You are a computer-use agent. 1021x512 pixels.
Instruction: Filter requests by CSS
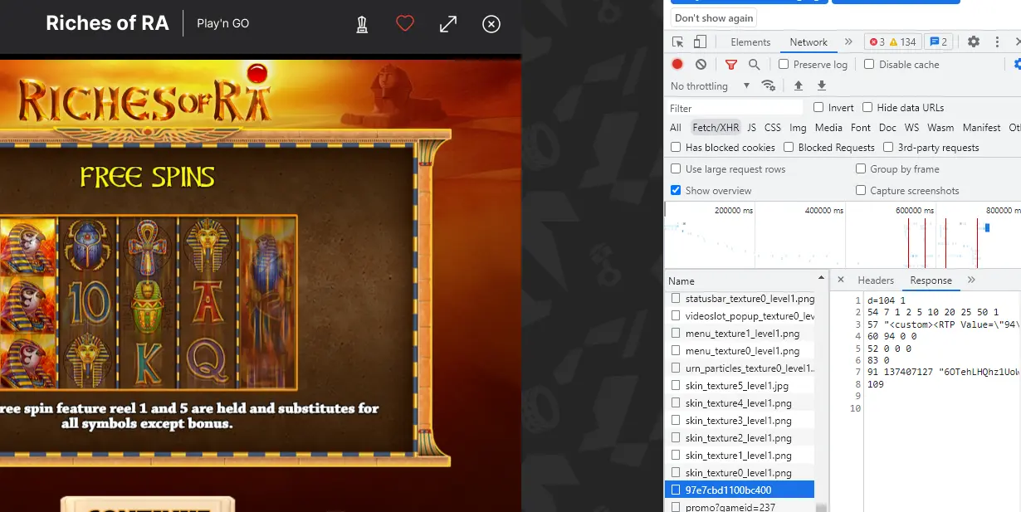773,128
